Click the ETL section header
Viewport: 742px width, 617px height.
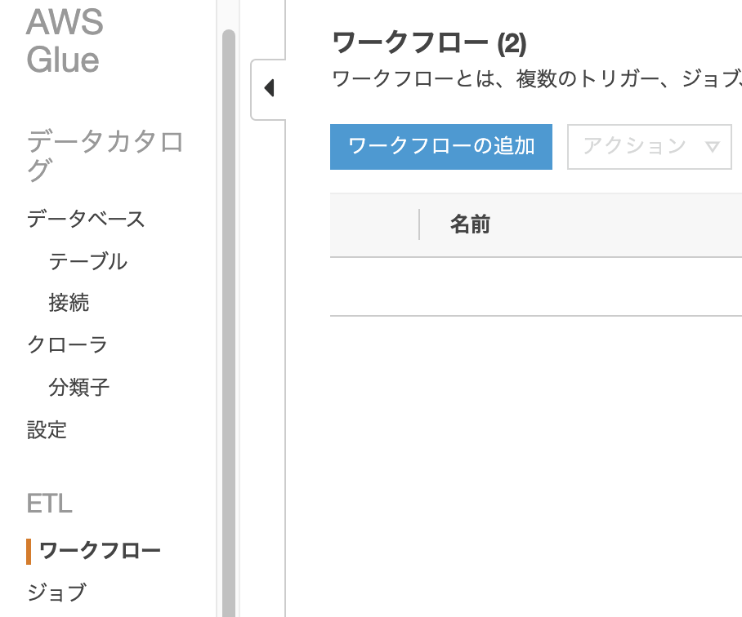[x=49, y=504]
